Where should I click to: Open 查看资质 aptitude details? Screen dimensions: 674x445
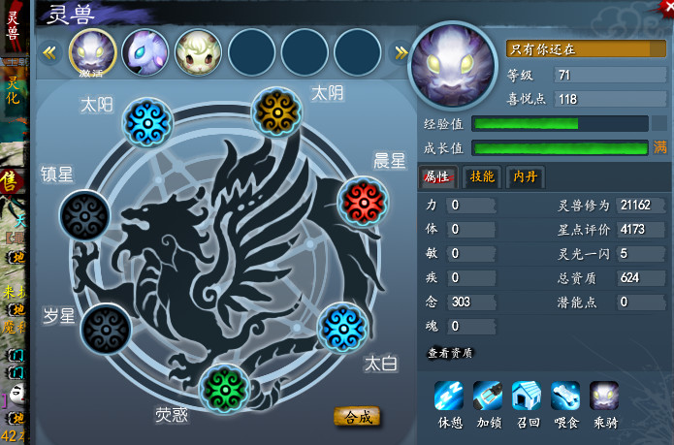pos(450,353)
